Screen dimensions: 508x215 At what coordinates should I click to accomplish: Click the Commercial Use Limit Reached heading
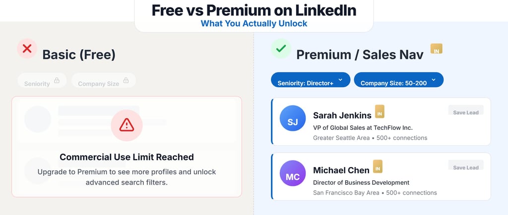click(x=127, y=157)
